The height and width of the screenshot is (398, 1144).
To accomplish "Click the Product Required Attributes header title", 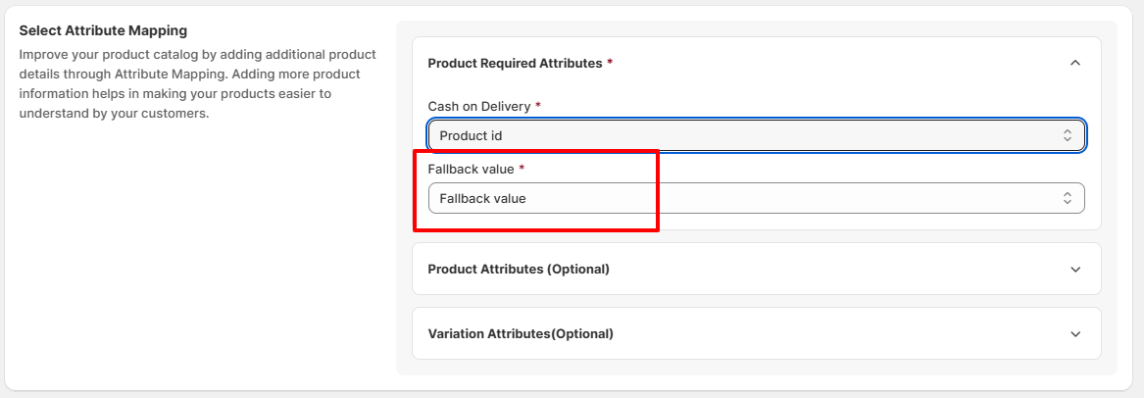I will coord(515,63).
